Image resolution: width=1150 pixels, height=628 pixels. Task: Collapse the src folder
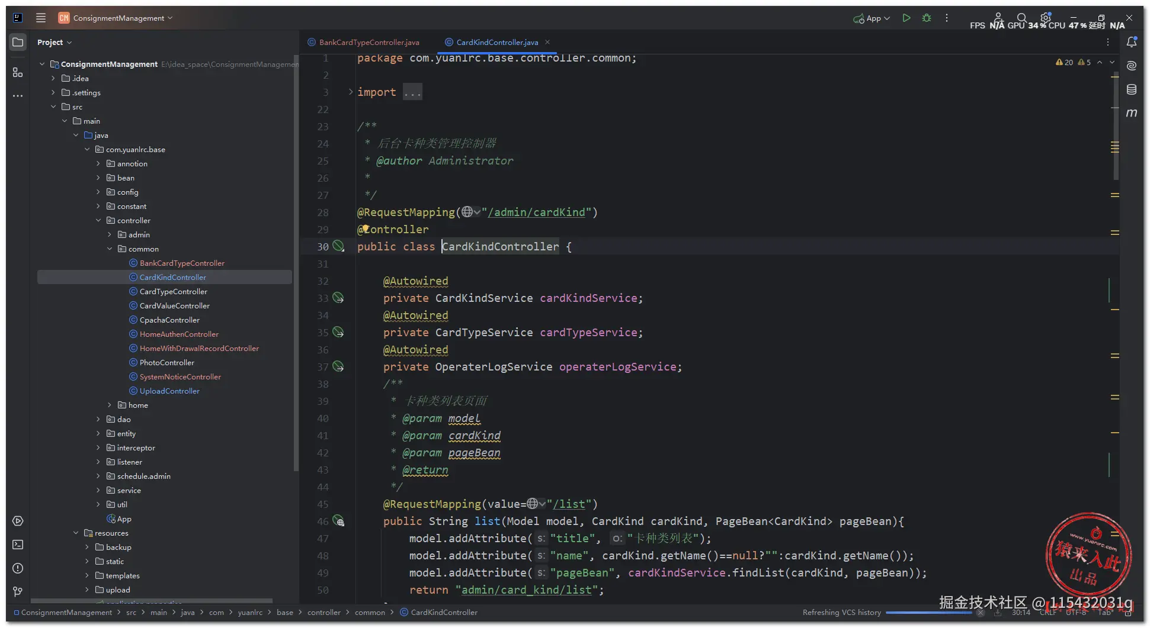(53, 107)
